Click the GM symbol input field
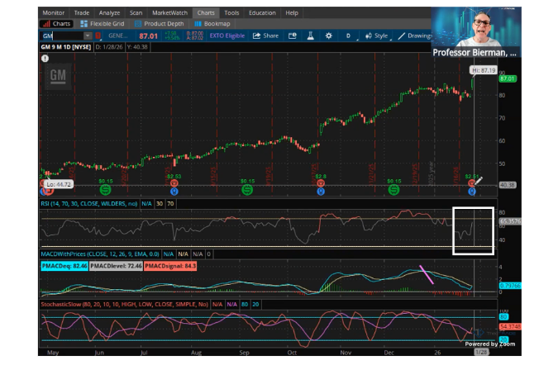 tap(62, 36)
